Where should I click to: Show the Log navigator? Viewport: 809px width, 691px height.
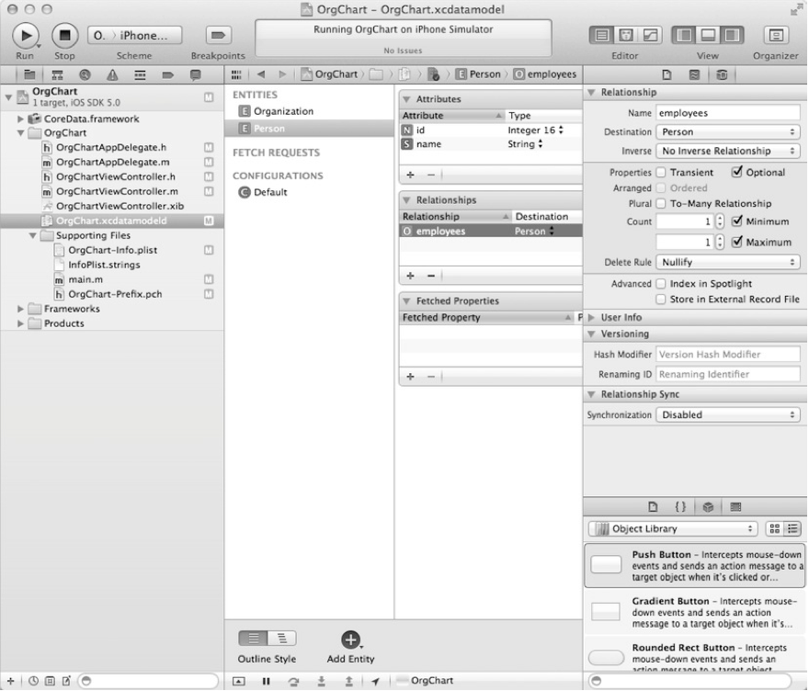coord(196,74)
